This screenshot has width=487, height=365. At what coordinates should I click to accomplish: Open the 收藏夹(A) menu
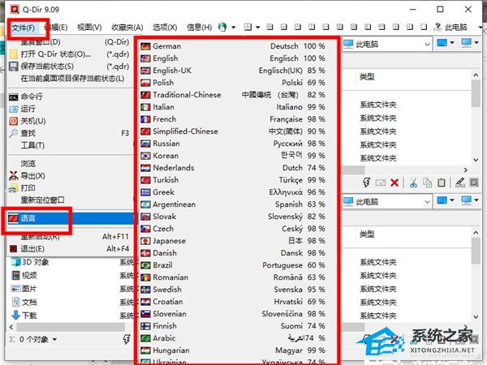click(127, 28)
